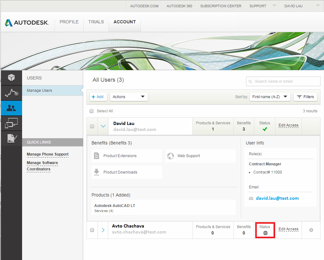Select the Users people icon in sidebar
Viewport: 324px width, 260px height.
[11, 108]
